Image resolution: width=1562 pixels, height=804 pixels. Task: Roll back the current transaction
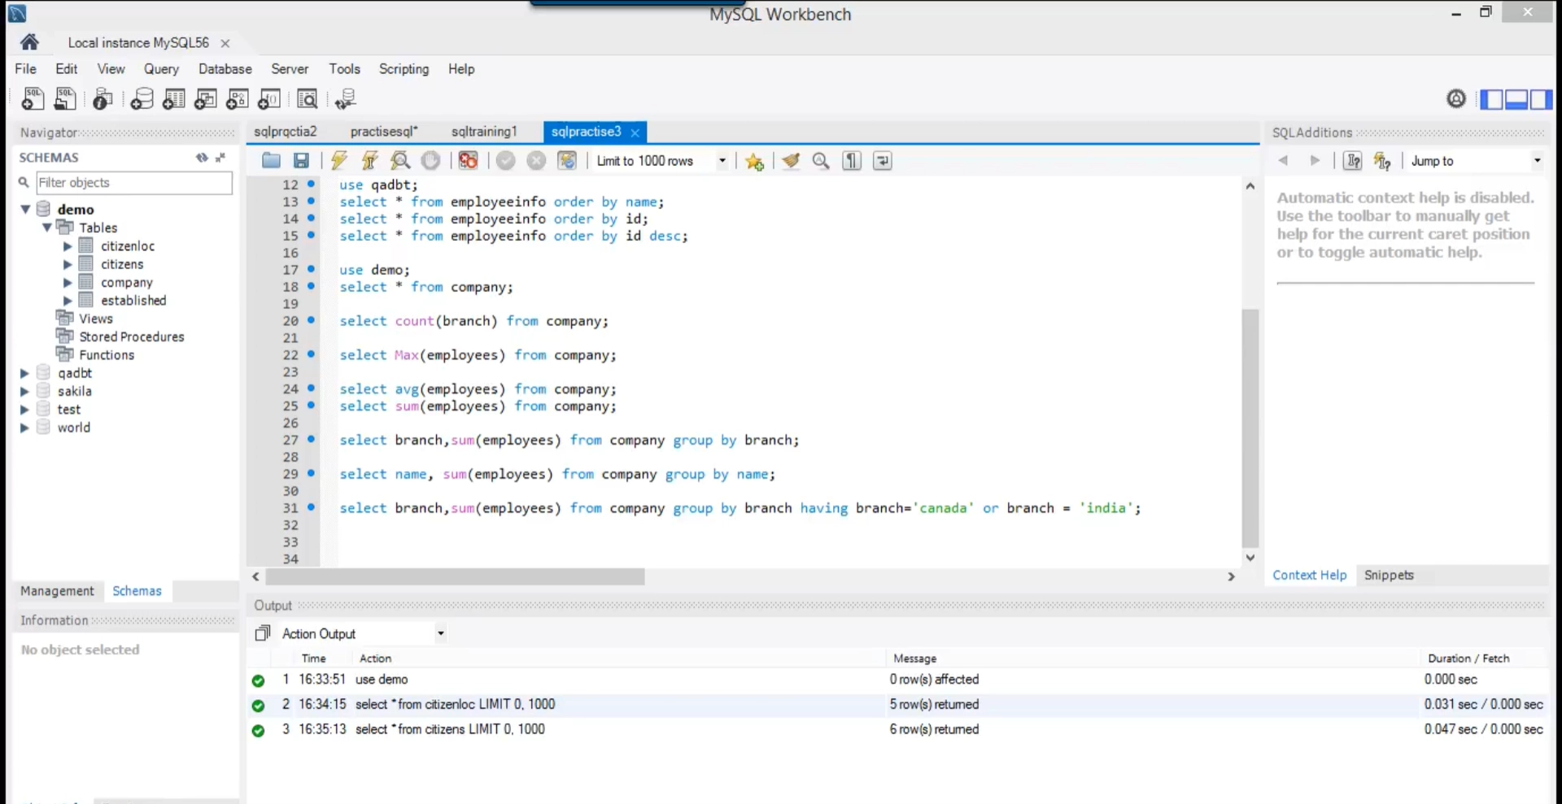click(x=536, y=161)
